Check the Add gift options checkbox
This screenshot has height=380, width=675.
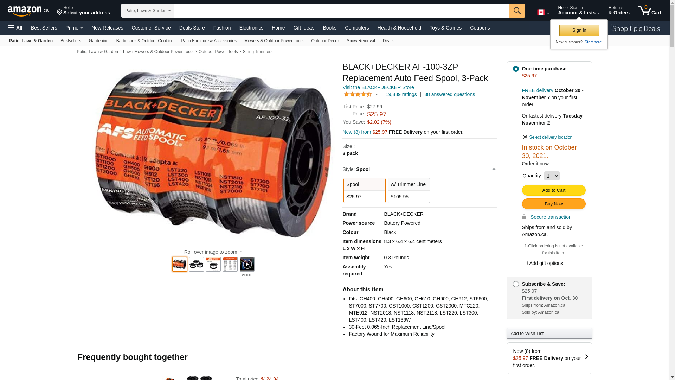(525, 263)
